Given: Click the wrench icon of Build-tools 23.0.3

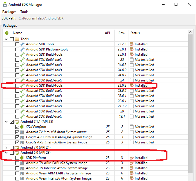Looking at the screenshot, I should [22, 85].
